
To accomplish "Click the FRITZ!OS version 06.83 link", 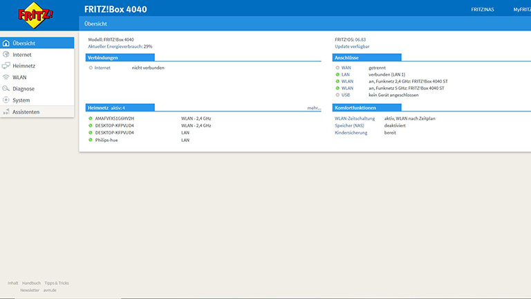I will pyautogui.click(x=360, y=40).
